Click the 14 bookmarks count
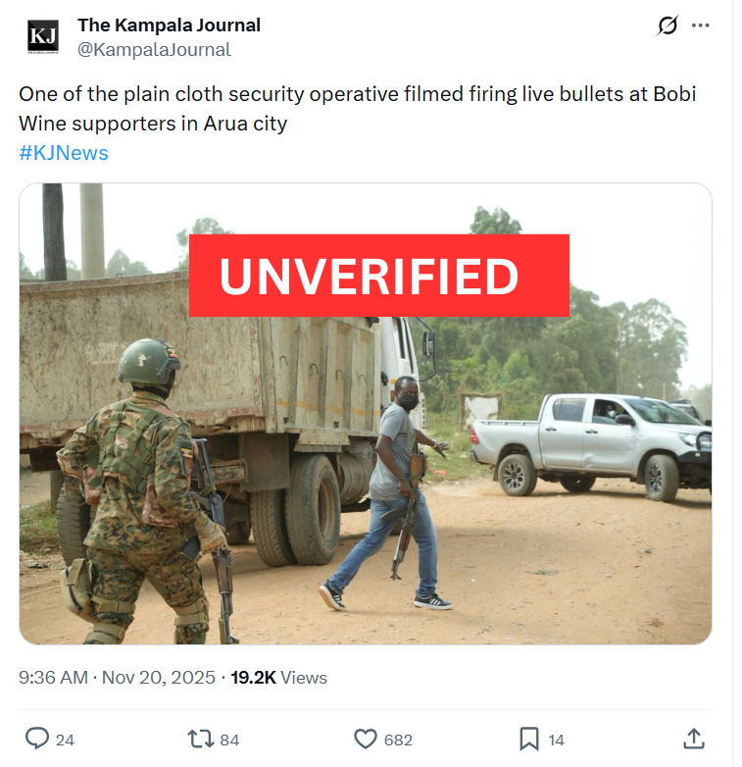 (556, 740)
